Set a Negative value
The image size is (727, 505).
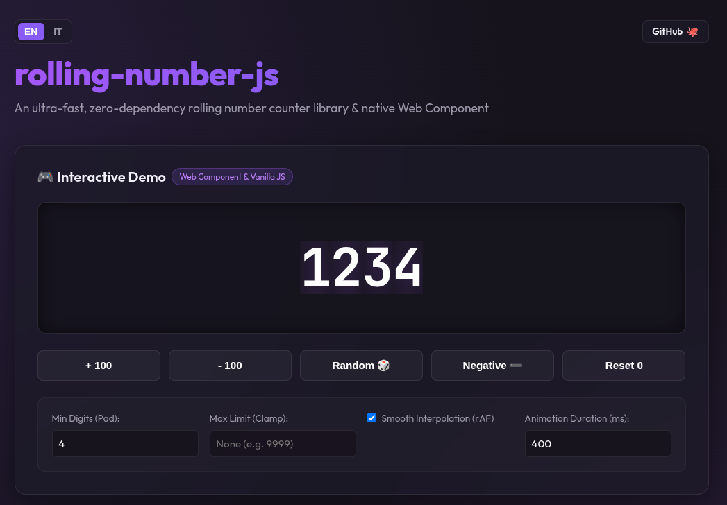coord(492,366)
